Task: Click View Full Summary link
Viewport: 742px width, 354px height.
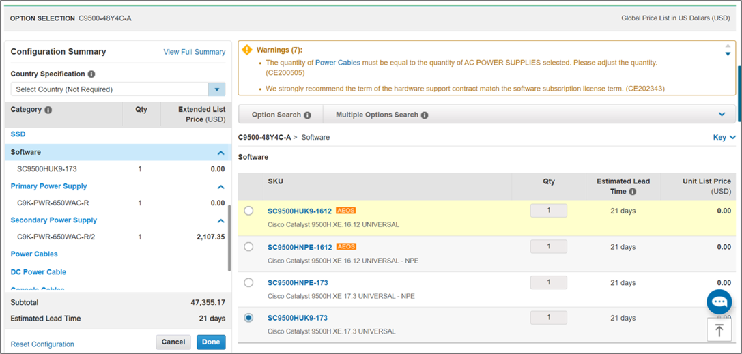Action: (194, 52)
